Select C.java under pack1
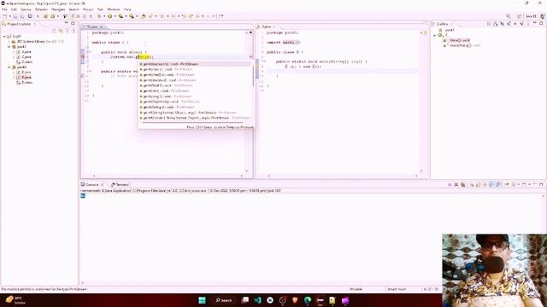547x307 pixels. click(24, 57)
